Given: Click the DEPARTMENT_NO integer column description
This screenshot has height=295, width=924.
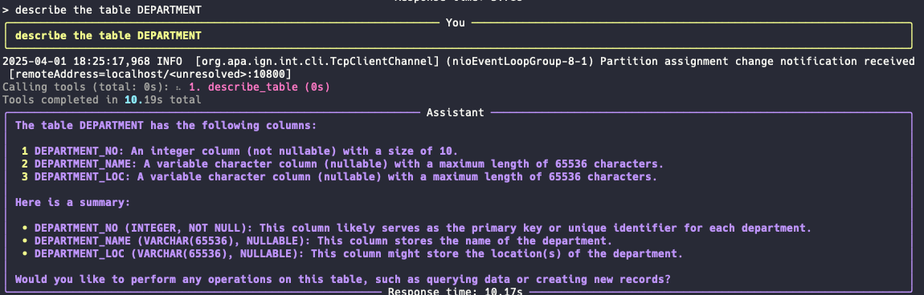Looking at the screenshot, I should (x=246, y=151).
